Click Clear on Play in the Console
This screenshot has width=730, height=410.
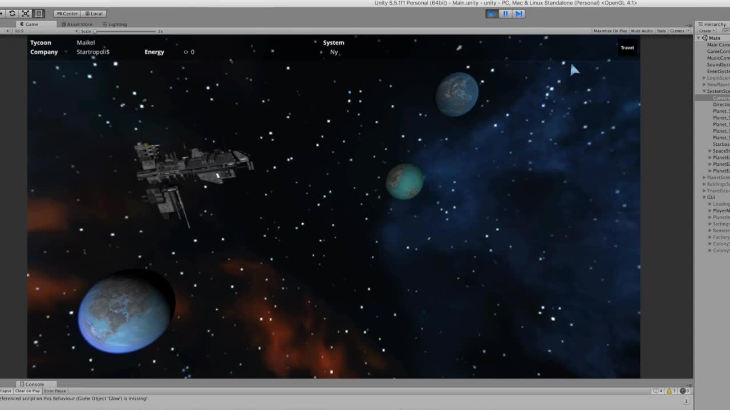click(27, 391)
